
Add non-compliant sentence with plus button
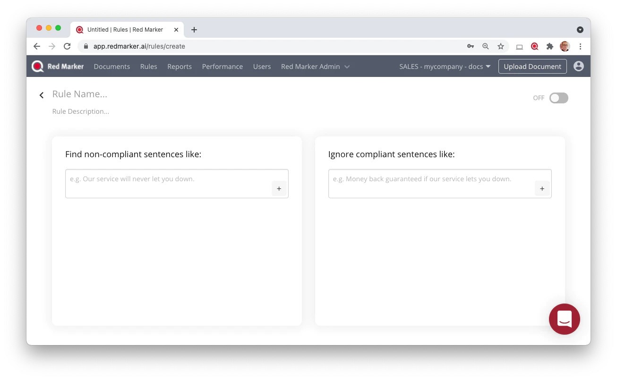point(279,188)
